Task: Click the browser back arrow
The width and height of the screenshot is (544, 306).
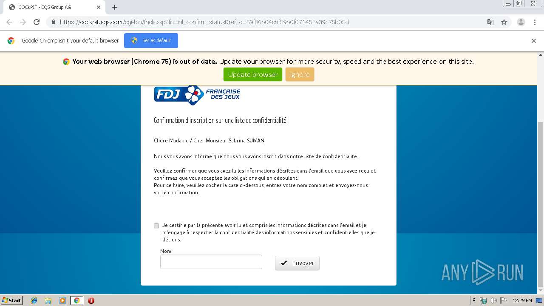Action: tap(9, 22)
